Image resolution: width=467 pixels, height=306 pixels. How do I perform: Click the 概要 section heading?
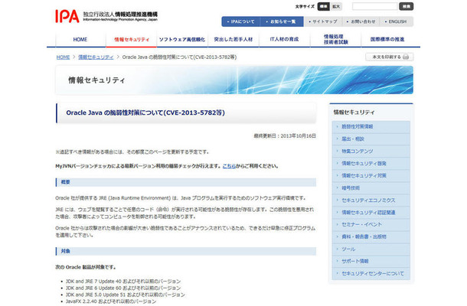(x=186, y=182)
